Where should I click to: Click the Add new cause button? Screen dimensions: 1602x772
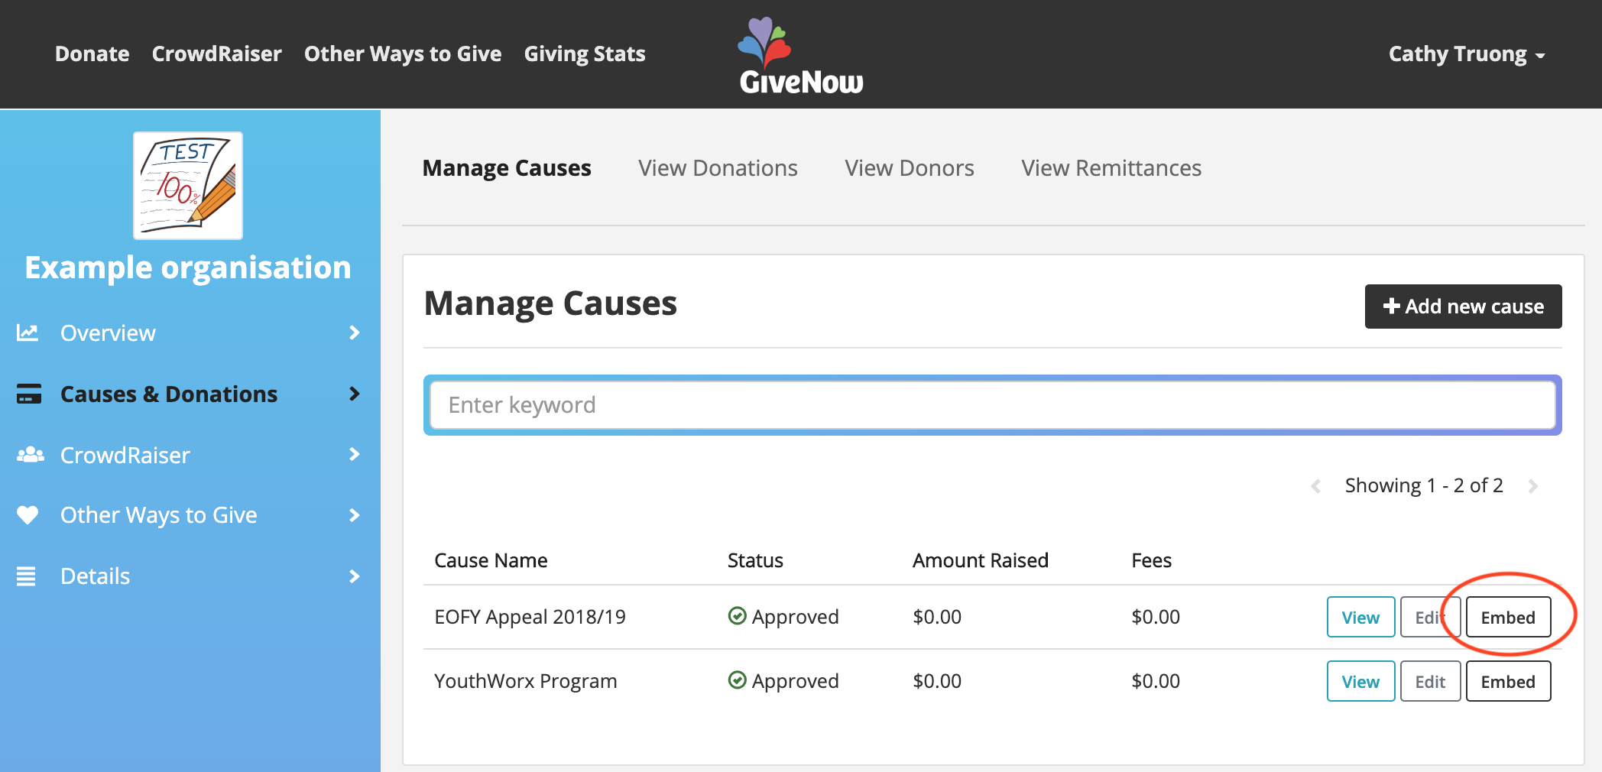(1463, 307)
